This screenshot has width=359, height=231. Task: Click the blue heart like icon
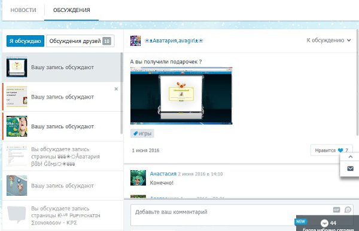(340, 150)
